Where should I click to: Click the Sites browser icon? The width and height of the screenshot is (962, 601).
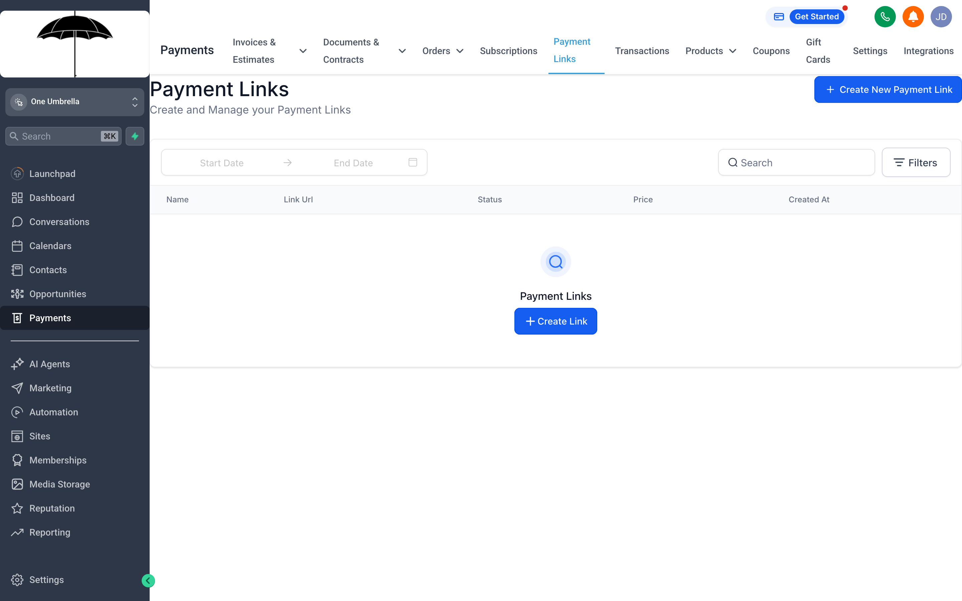(x=17, y=436)
